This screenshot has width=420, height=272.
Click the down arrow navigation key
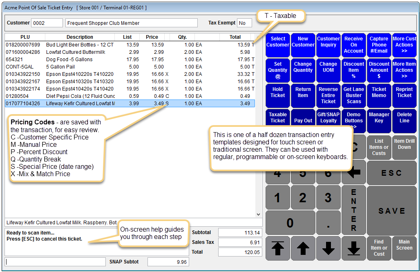[328, 248]
